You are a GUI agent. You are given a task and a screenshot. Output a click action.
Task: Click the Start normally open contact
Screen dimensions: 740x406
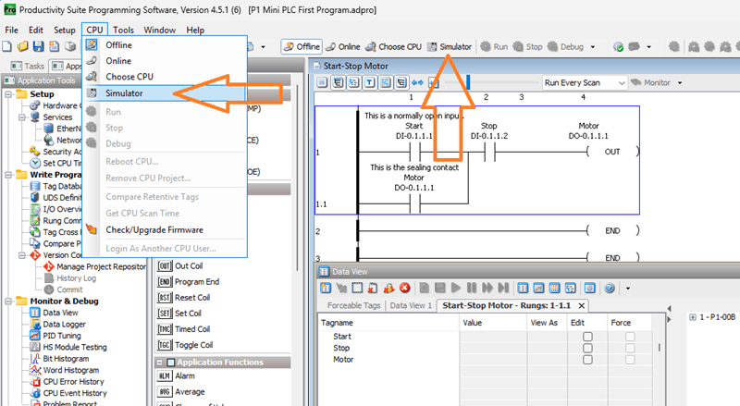(x=414, y=152)
